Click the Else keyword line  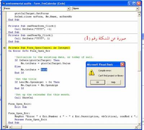(18, 66)
